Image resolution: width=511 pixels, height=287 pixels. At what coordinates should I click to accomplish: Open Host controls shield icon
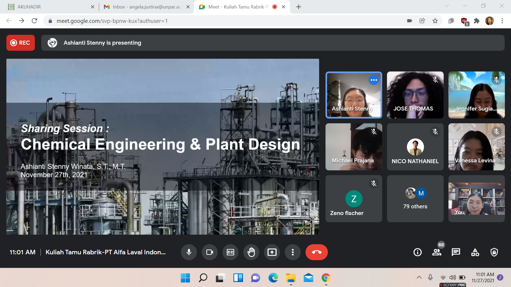coord(494,252)
